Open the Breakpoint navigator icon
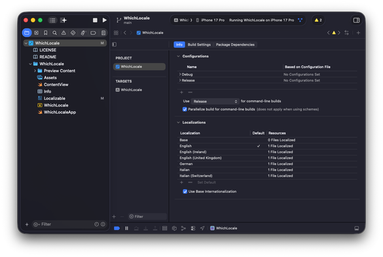Screen dimensions: 383x257 pos(94,33)
